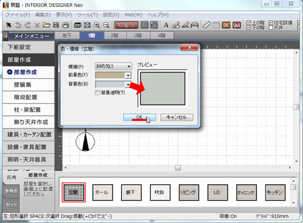The image size is (303, 223).
Task: Click the ruler measure tool icon
Action: pyautogui.click(x=207, y=25)
